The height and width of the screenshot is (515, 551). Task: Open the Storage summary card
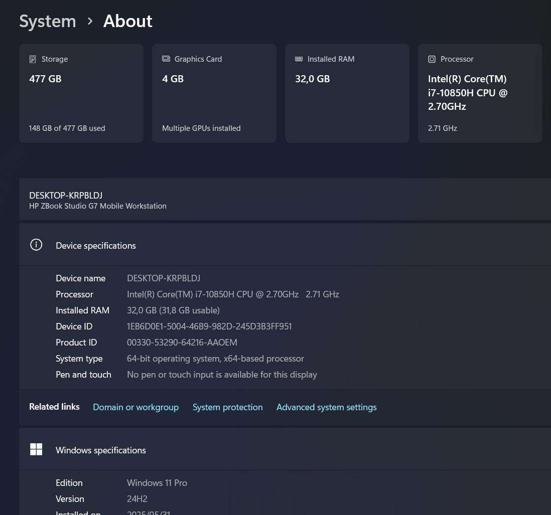81,93
